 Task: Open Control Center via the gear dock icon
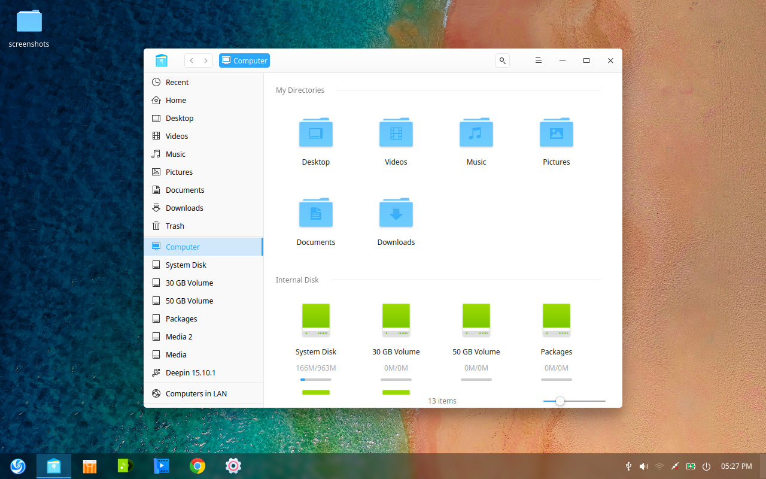click(233, 466)
